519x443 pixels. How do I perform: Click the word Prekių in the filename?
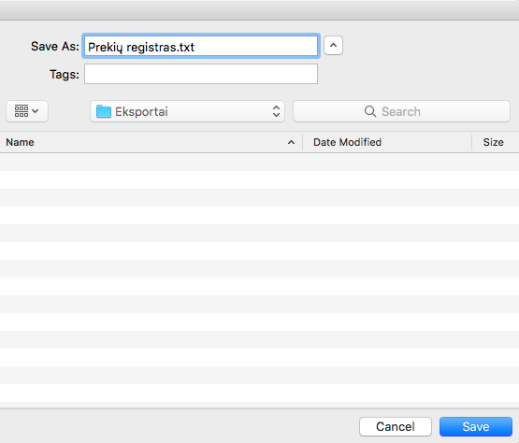coord(106,48)
